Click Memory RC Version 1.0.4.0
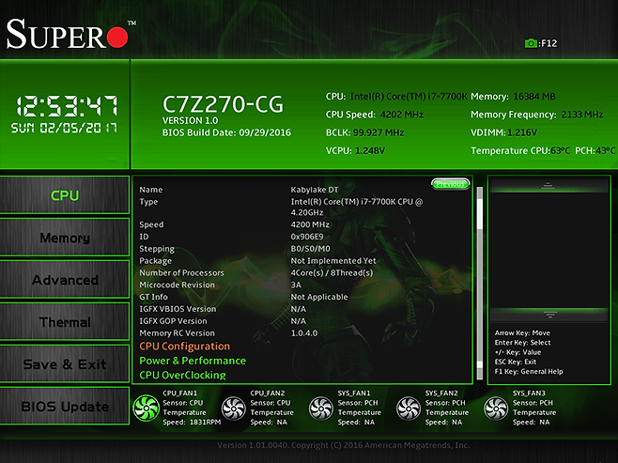 coord(304,333)
